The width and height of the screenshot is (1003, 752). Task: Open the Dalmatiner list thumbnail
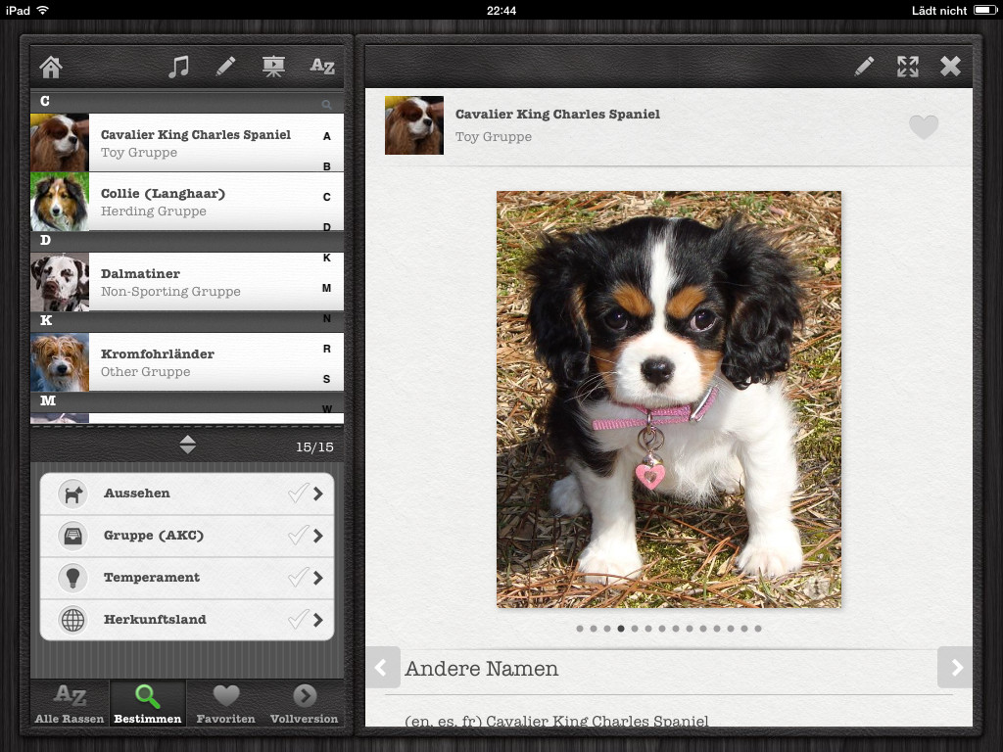tap(60, 282)
